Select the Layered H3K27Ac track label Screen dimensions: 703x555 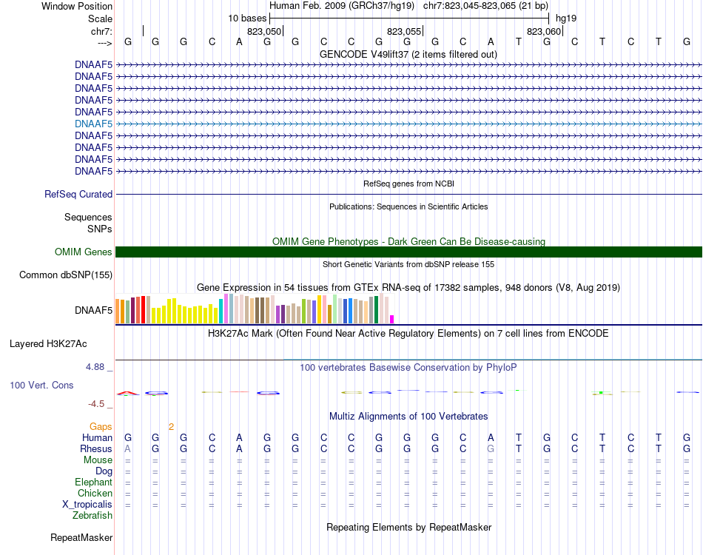[48, 344]
